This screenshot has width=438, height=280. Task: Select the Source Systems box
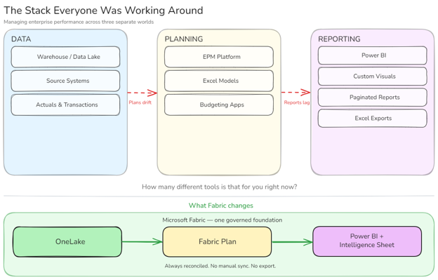point(66,81)
